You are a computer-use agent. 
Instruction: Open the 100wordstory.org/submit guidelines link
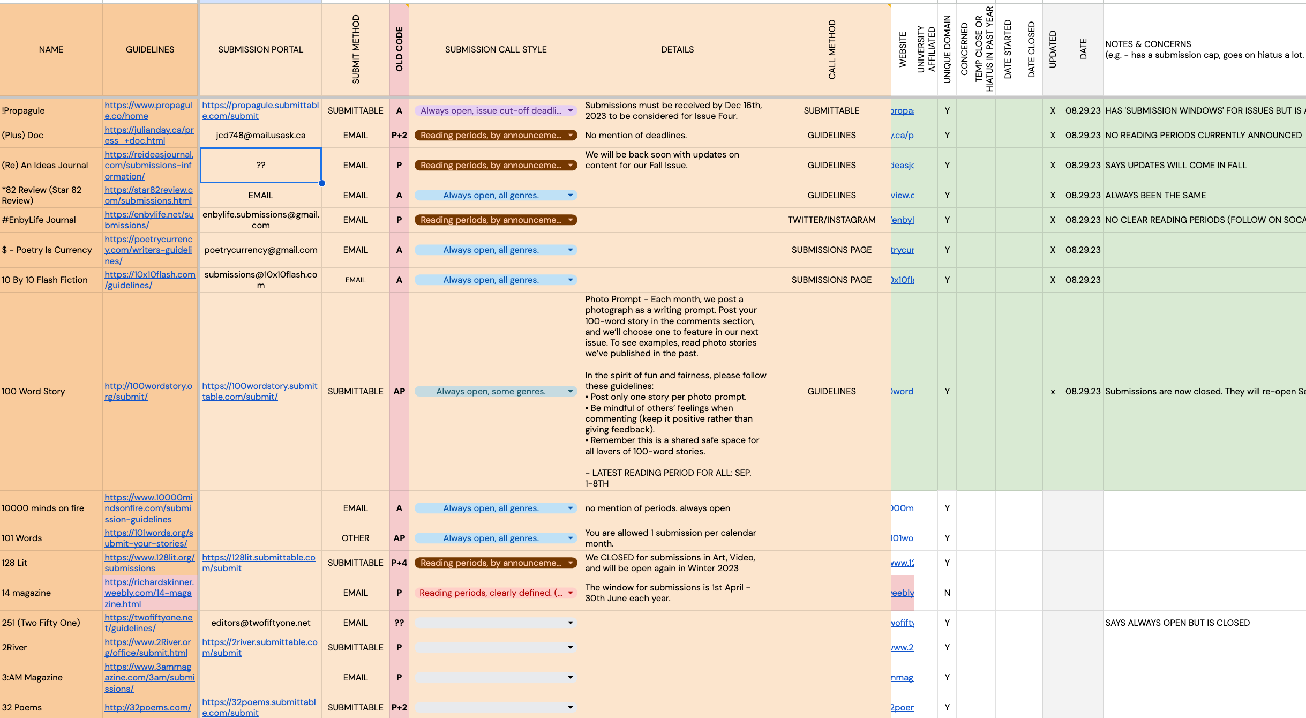[148, 391]
